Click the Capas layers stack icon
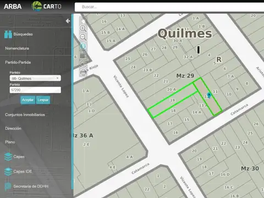 click(x=8, y=157)
